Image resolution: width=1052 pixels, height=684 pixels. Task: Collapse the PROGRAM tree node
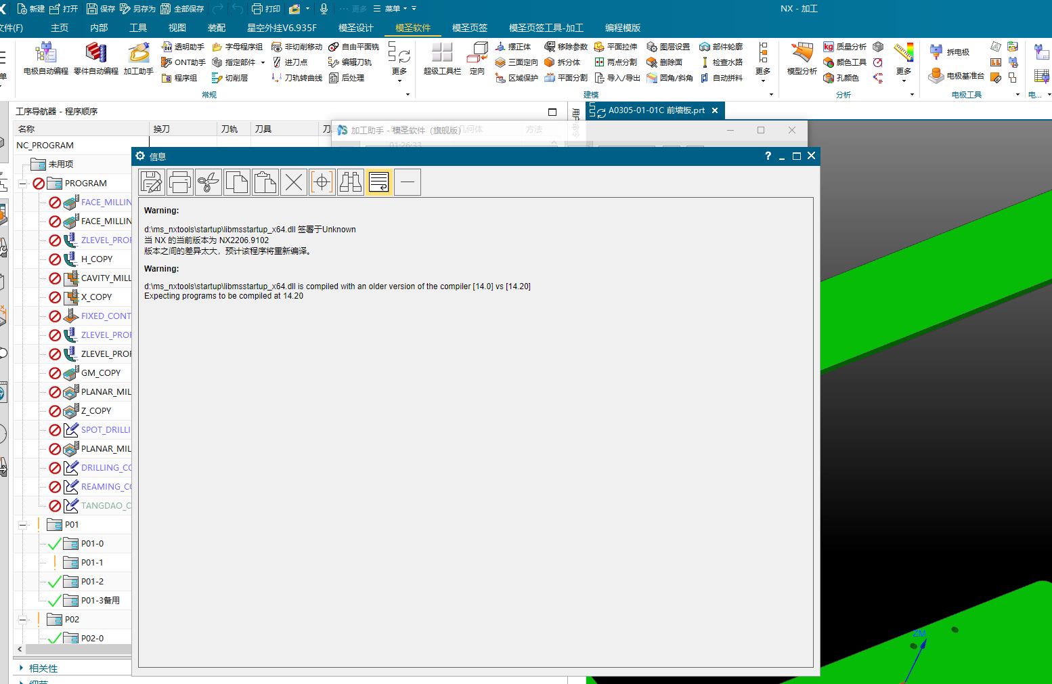pos(22,184)
